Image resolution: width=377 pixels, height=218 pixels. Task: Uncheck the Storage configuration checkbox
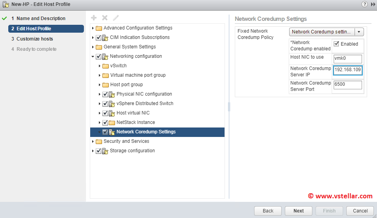pyautogui.click(x=98, y=151)
